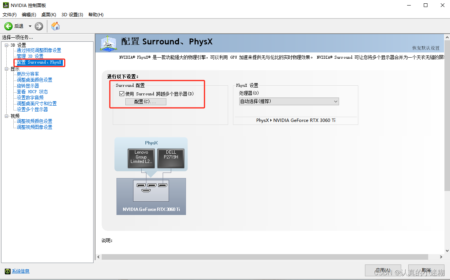Select 查看 HDCP 状态 in tree
Image resolution: width=450 pixels, height=280 pixels.
pos(32,92)
